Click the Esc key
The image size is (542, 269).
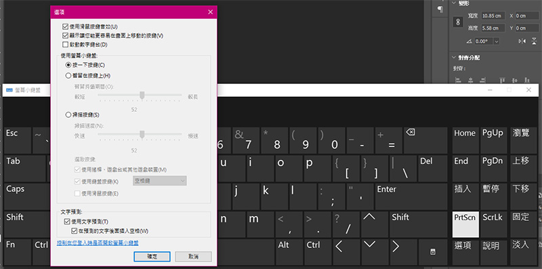point(18,140)
